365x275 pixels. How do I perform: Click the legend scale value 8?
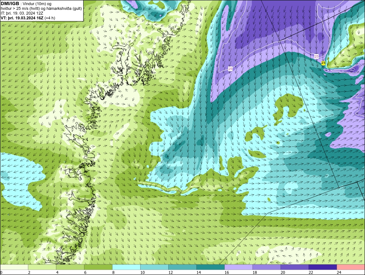pyautogui.click(x=114, y=272)
